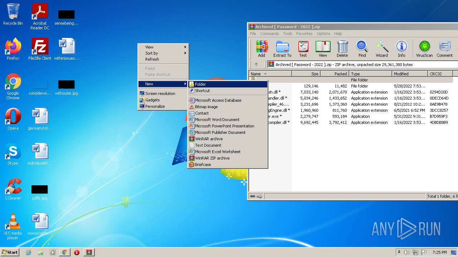The width and height of the screenshot is (458, 257).
Task: Open the Wizard tool in WinRAR
Action: [x=382, y=49]
